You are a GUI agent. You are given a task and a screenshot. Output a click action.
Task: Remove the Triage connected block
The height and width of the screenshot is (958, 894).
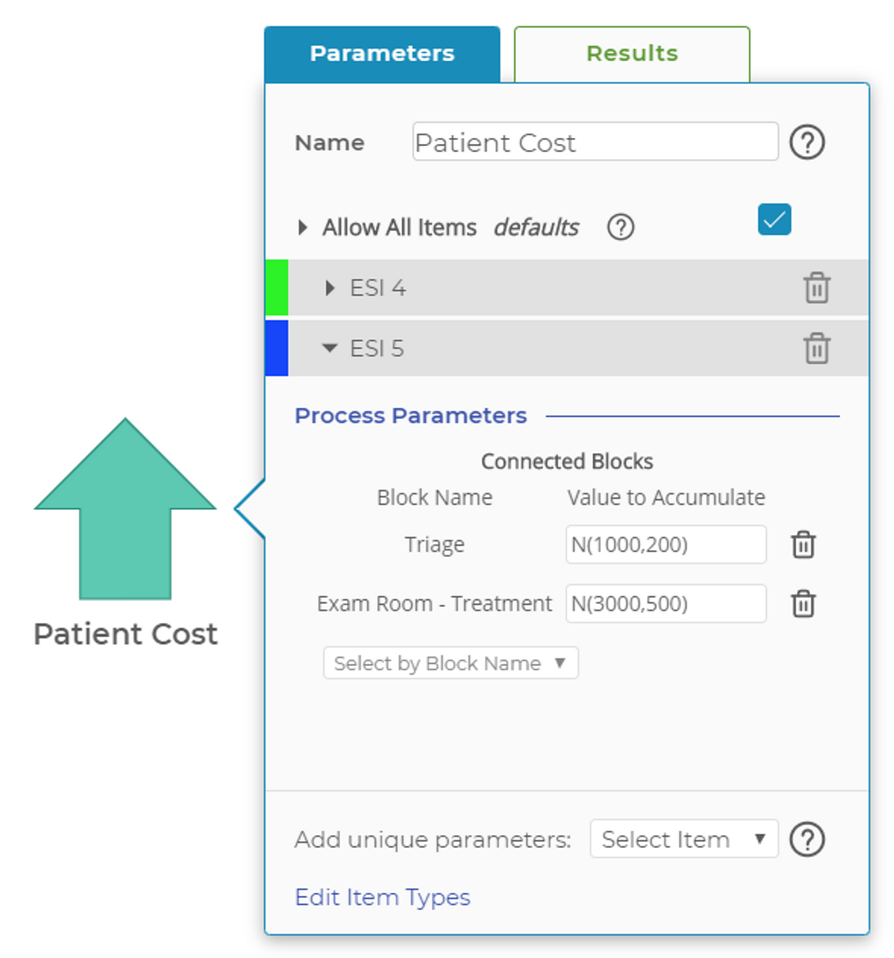[x=803, y=544]
